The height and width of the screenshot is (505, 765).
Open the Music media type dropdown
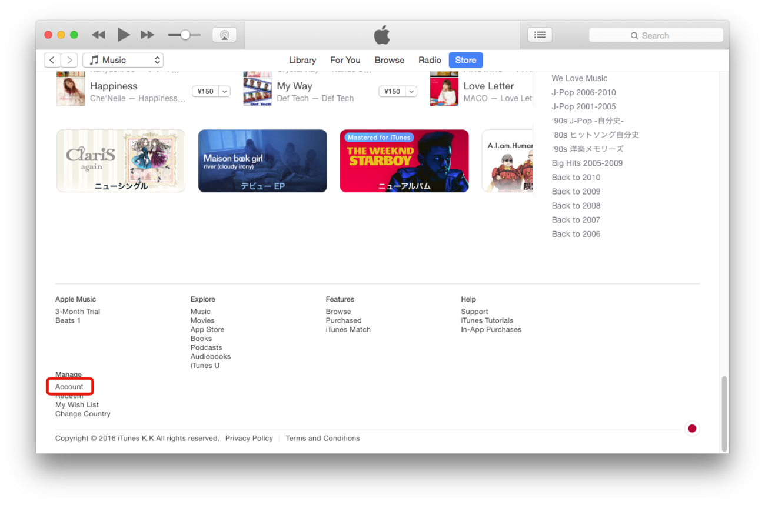(123, 60)
